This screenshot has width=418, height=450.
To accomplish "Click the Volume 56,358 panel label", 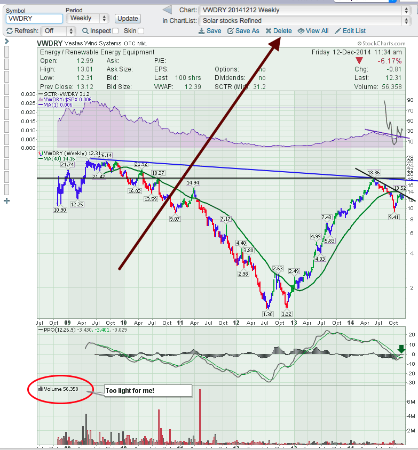I will pyautogui.click(x=58, y=389).
